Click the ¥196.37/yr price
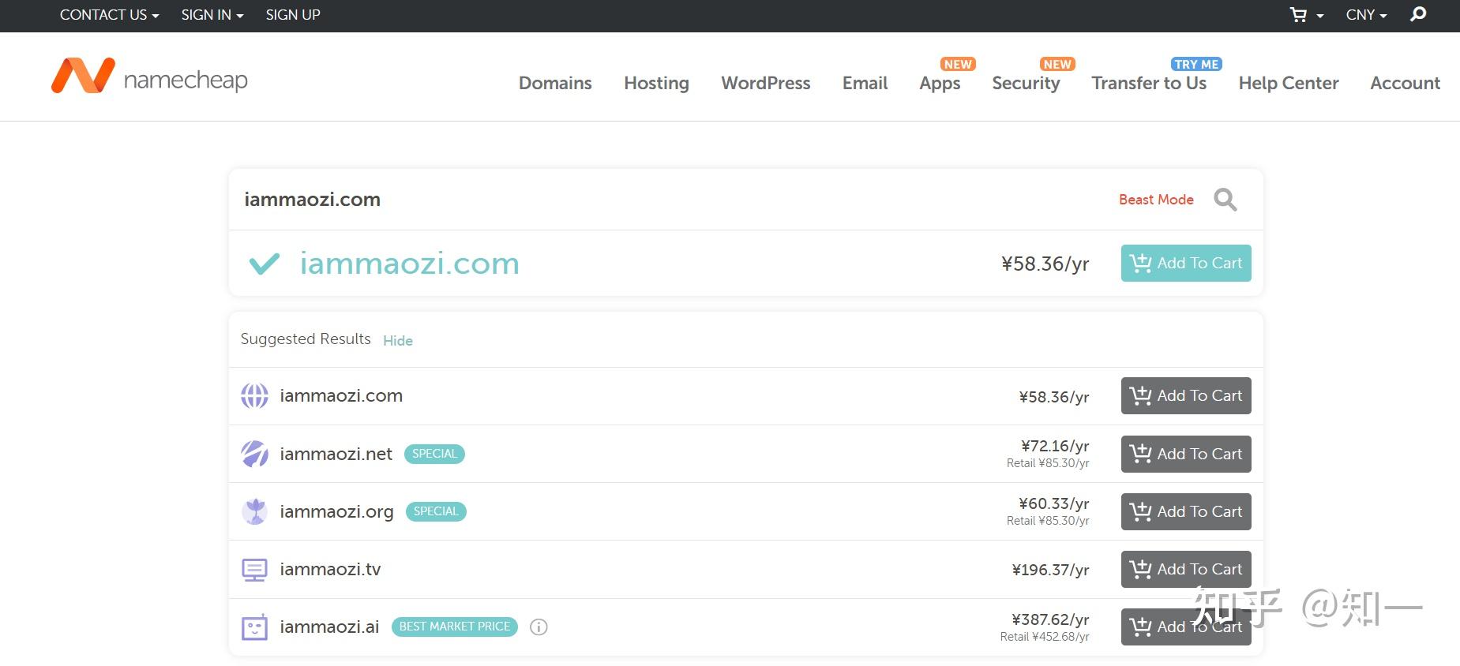 pos(1050,570)
